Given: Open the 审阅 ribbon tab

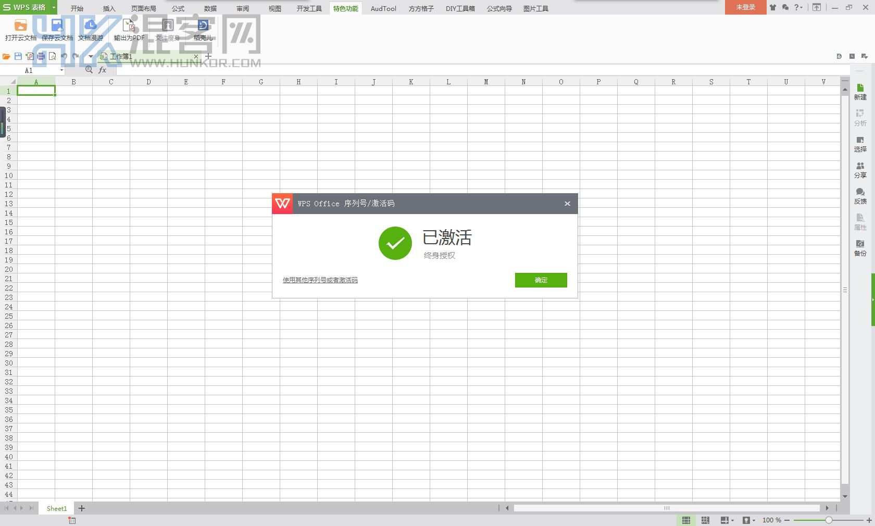Looking at the screenshot, I should click(x=243, y=8).
